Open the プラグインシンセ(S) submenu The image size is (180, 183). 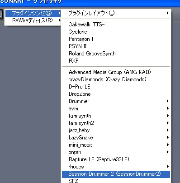pos(33,13)
